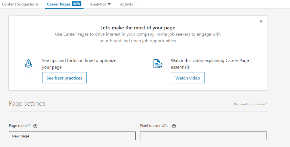Click the Watch video button
The height and width of the screenshot is (147, 290).
pyautogui.click(x=188, y=78)
